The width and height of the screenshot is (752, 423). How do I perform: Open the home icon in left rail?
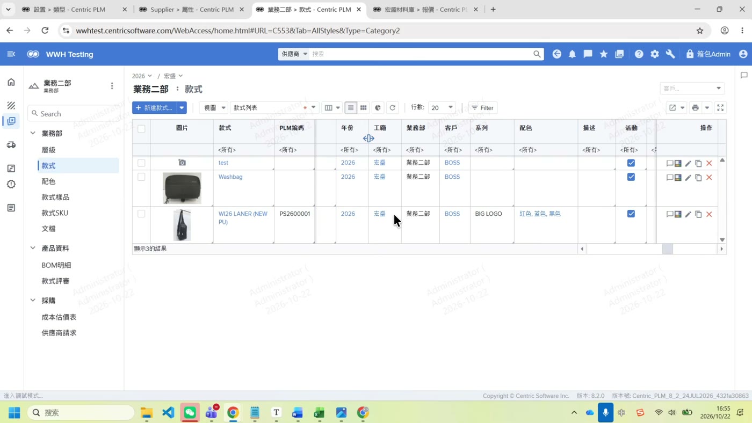11,82
